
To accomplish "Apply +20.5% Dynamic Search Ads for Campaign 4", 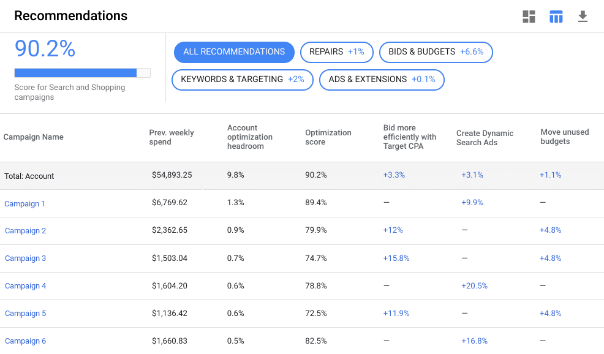I will tap(474, 285).
